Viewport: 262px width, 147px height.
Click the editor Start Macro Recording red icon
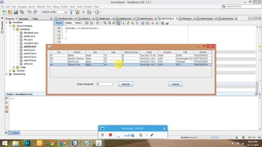pyautogui.click(x=153, y=23)
